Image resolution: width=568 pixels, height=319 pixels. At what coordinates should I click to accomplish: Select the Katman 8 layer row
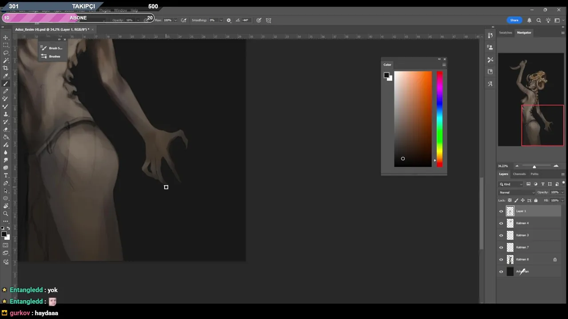click(529, 260)
